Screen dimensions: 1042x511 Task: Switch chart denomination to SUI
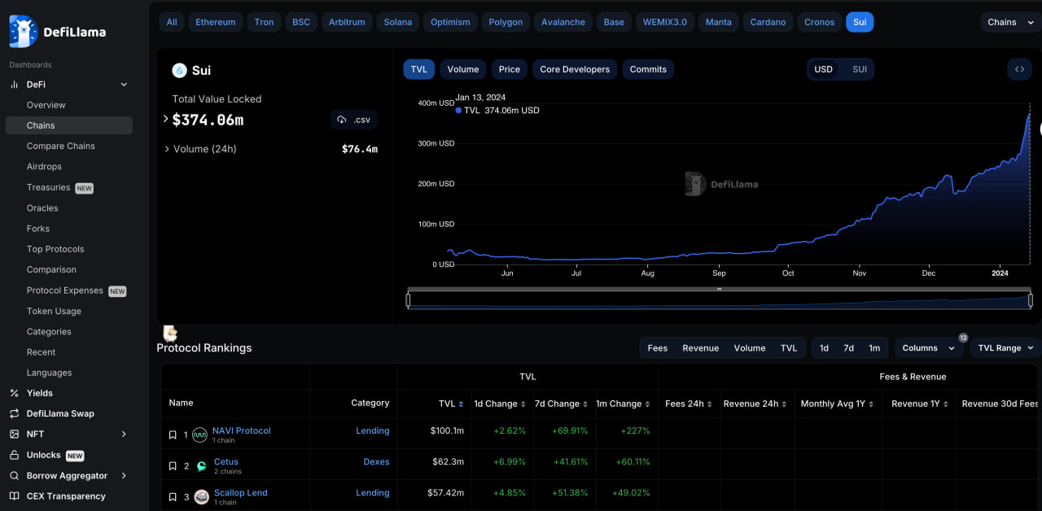tap(860, 69)
